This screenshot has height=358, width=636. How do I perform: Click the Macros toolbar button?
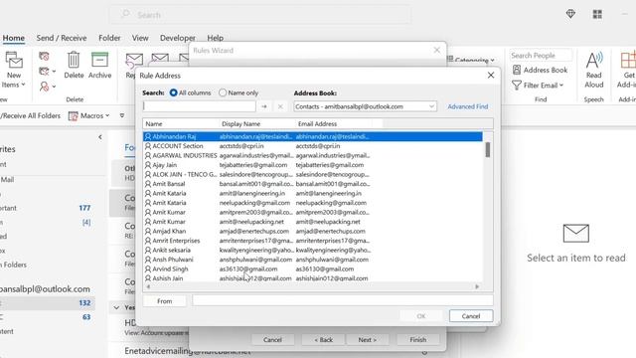[x=88, y=115]
